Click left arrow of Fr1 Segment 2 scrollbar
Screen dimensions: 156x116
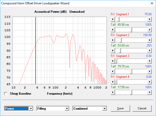coord(113,40)
